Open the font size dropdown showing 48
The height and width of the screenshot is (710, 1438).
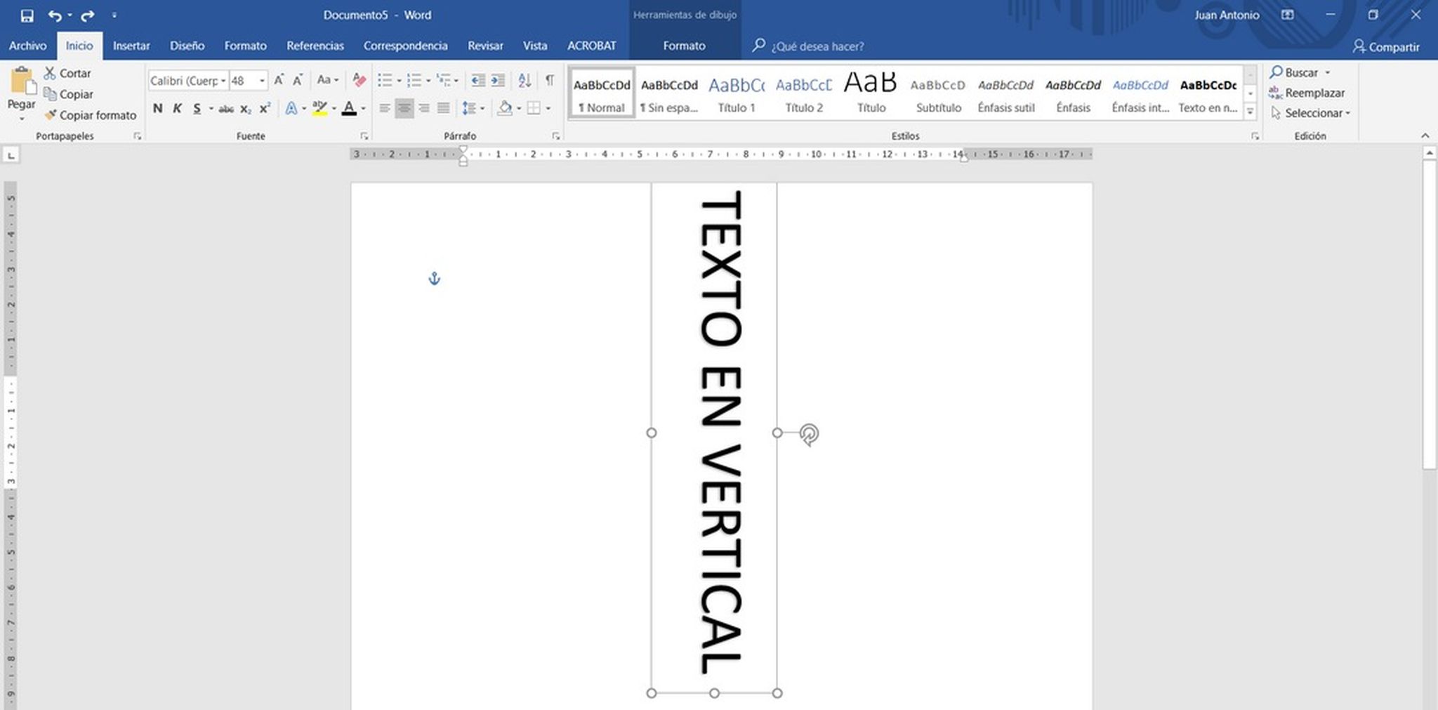(x=262, y=80)
